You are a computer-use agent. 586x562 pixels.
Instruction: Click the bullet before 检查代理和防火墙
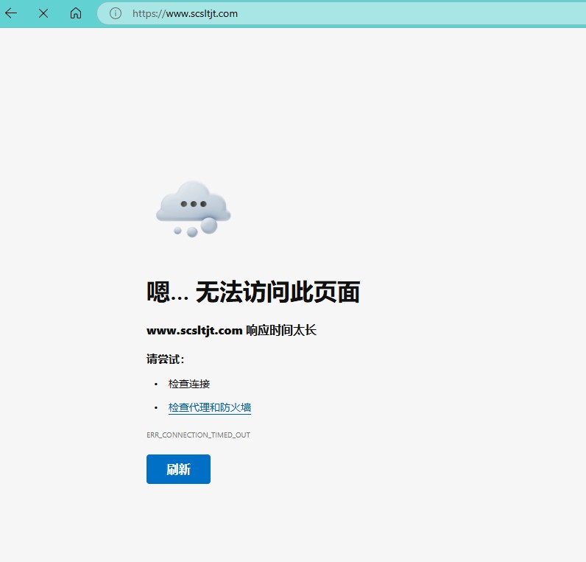pos(156,407)
